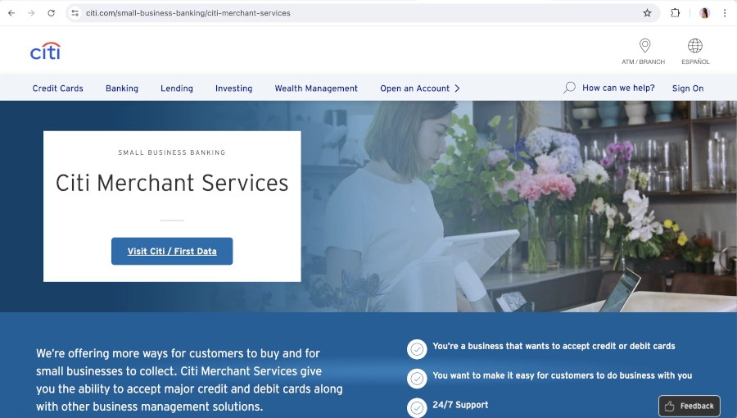
Task: Click Visit Citi / First Data button
Action: pos(172,251)
